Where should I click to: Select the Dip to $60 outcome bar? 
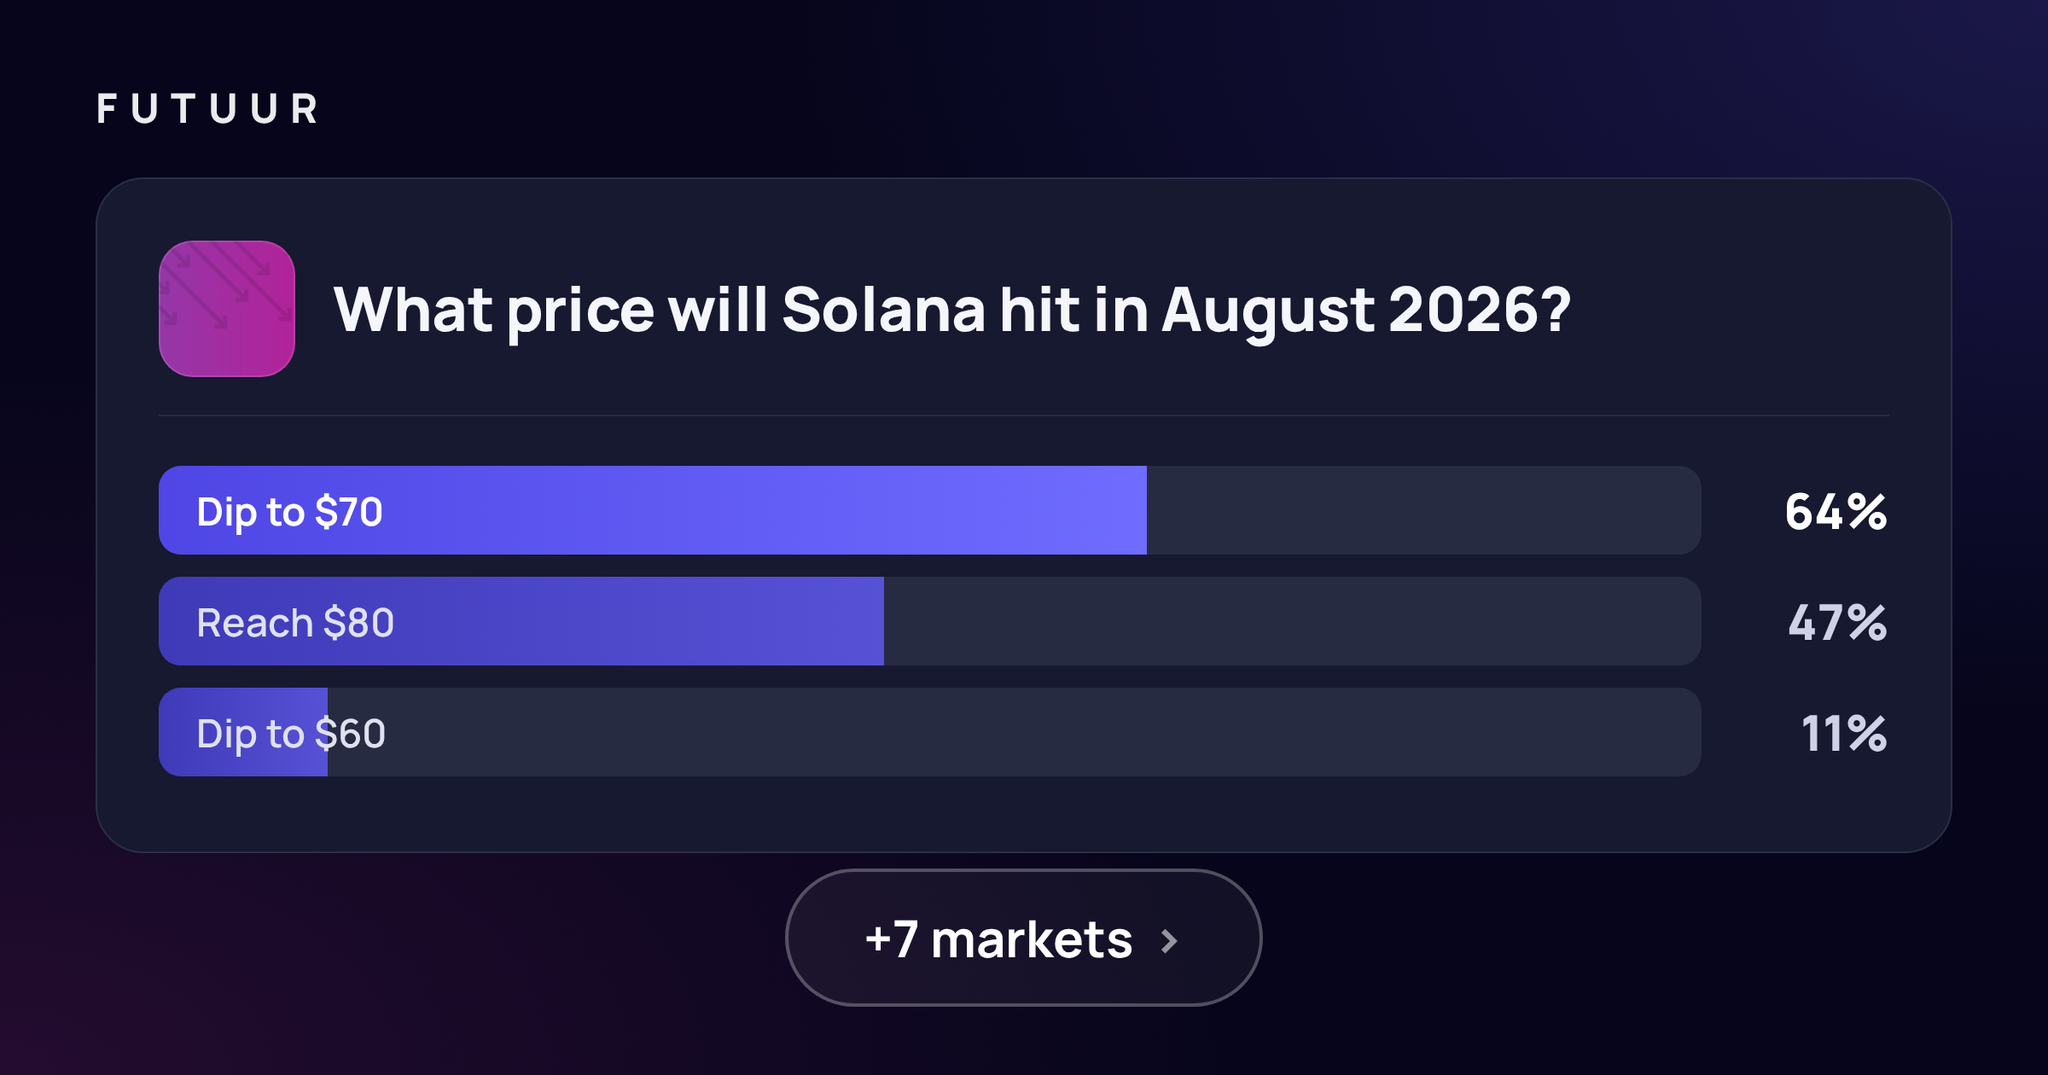[930, 732]
